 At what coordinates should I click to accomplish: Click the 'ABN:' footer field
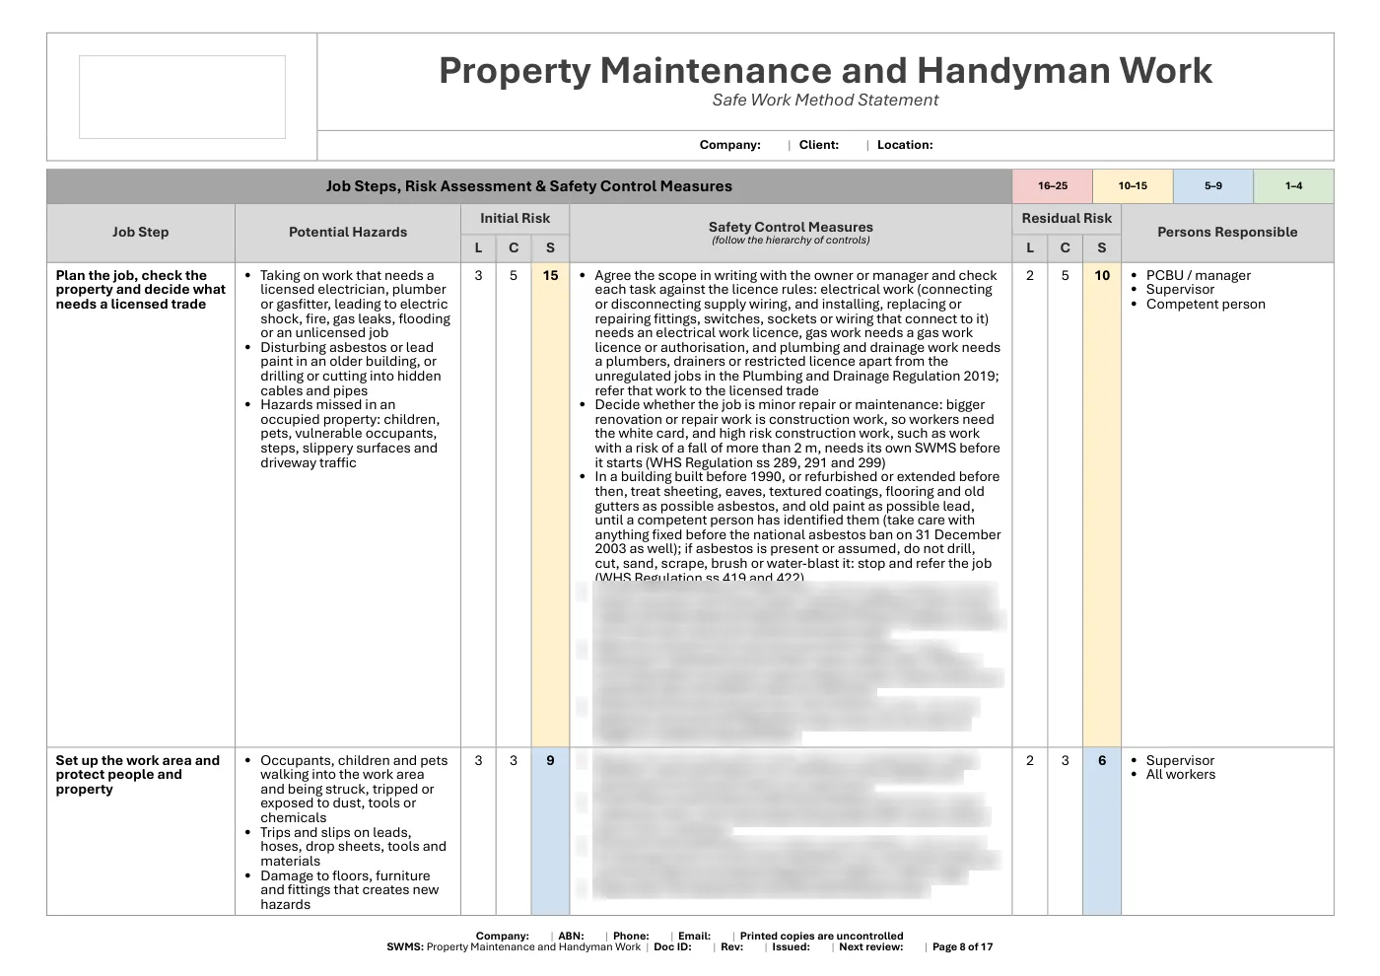pyautogui.click(x=571, y=937)
